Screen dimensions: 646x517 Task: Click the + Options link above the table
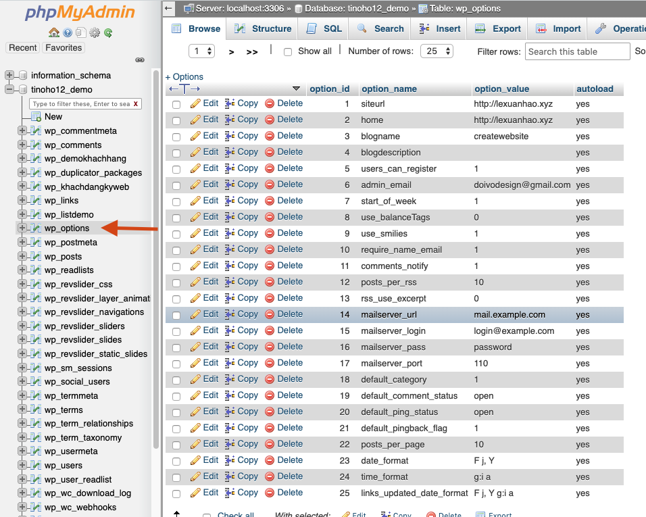click(184, 76)
